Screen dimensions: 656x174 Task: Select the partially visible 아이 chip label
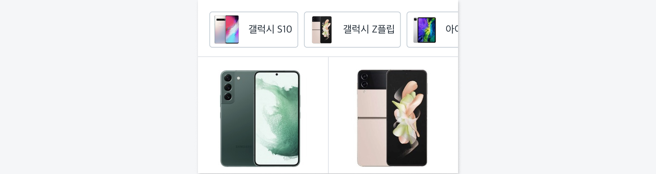click(x=452, y=29)
